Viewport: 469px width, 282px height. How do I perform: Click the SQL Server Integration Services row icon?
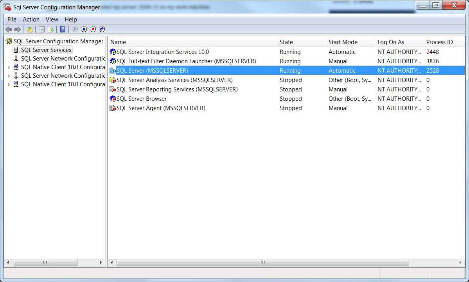(x=113, y=52)
